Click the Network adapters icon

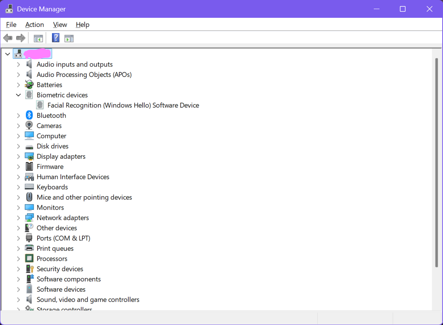click(x=29, y=217)
